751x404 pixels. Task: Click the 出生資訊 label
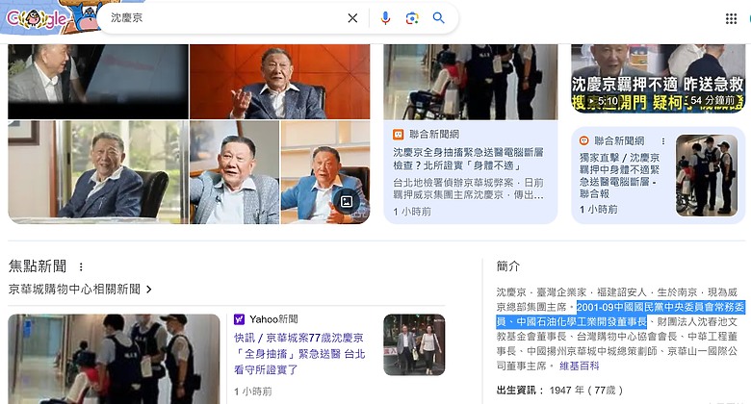(520, 391)
